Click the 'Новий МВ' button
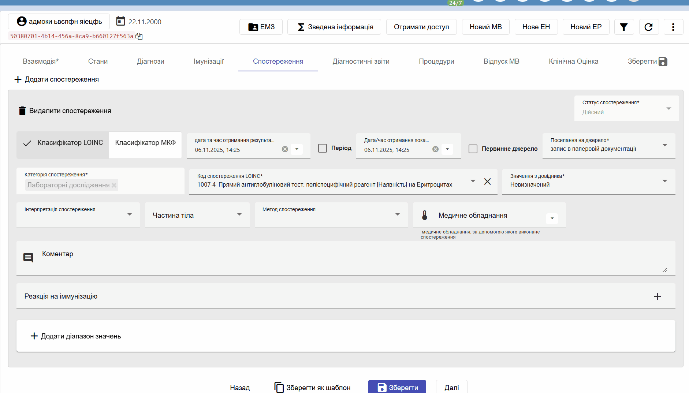The height and width of the screenshot is (393, 689). 486,27
